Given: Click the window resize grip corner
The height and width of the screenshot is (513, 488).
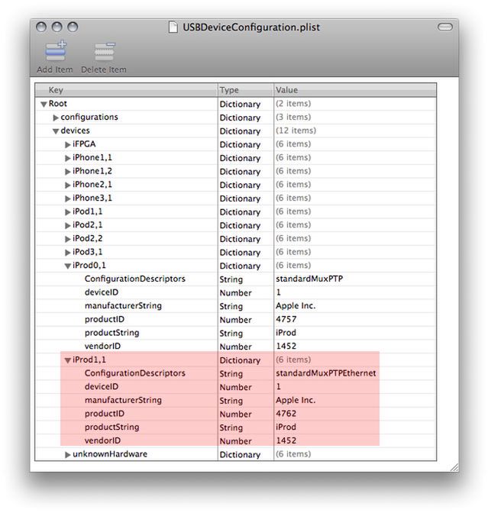Looking at the screenshot, I should point(454,467).
